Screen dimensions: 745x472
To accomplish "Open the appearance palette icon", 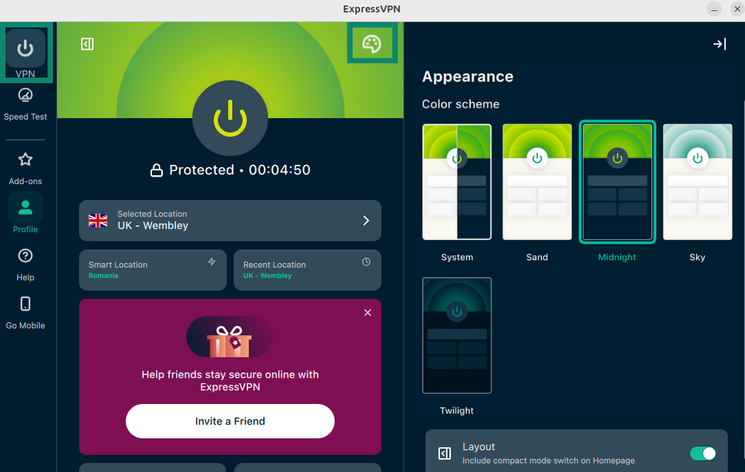I will (x=372, y=44).
